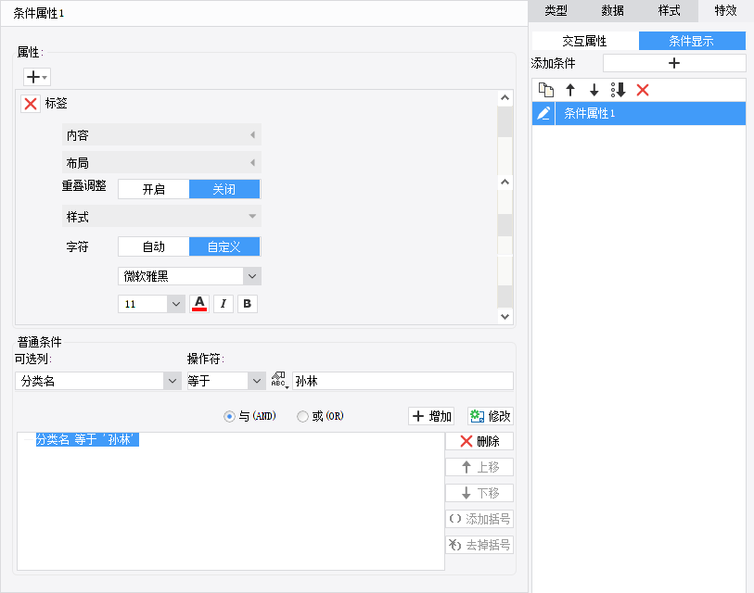
Task: Move the condition attribute up
Action: [x=570, y=90]
